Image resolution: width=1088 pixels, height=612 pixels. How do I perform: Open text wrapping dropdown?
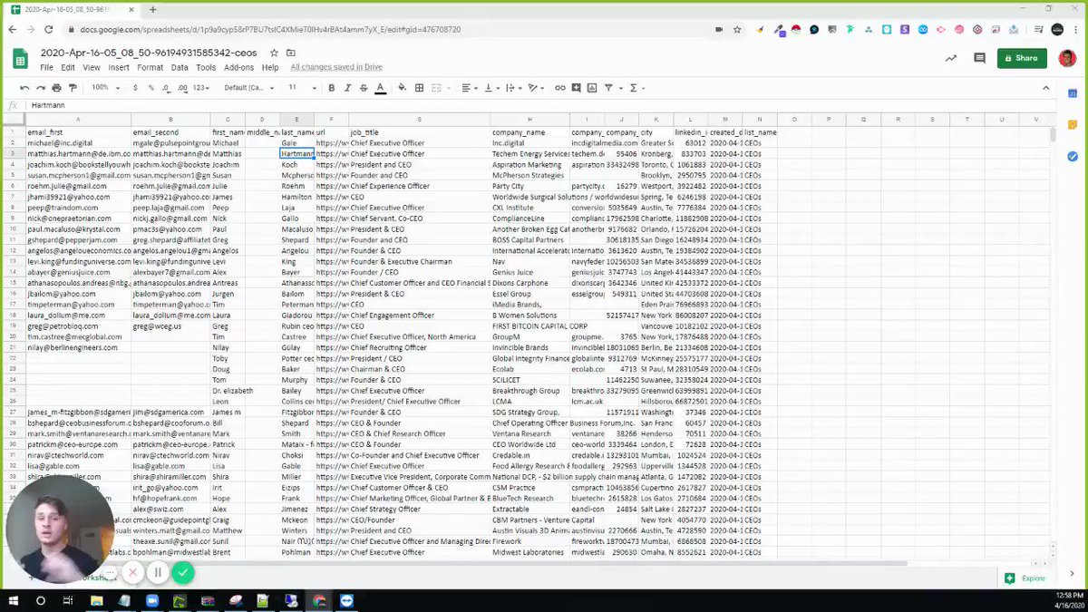coord(513,88)
